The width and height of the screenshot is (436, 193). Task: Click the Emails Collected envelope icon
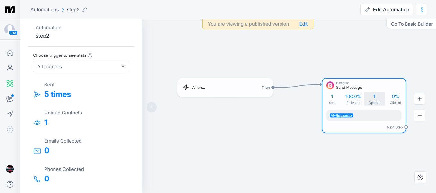[37, 151]
